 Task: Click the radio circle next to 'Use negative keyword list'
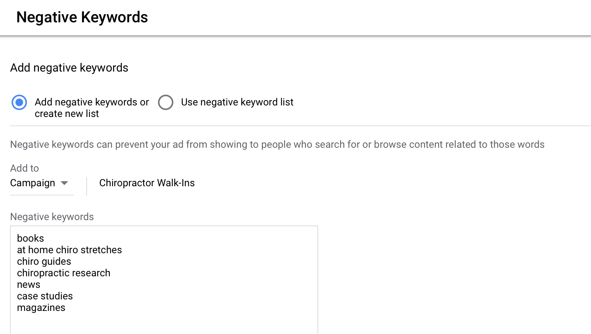click(166, 102)
